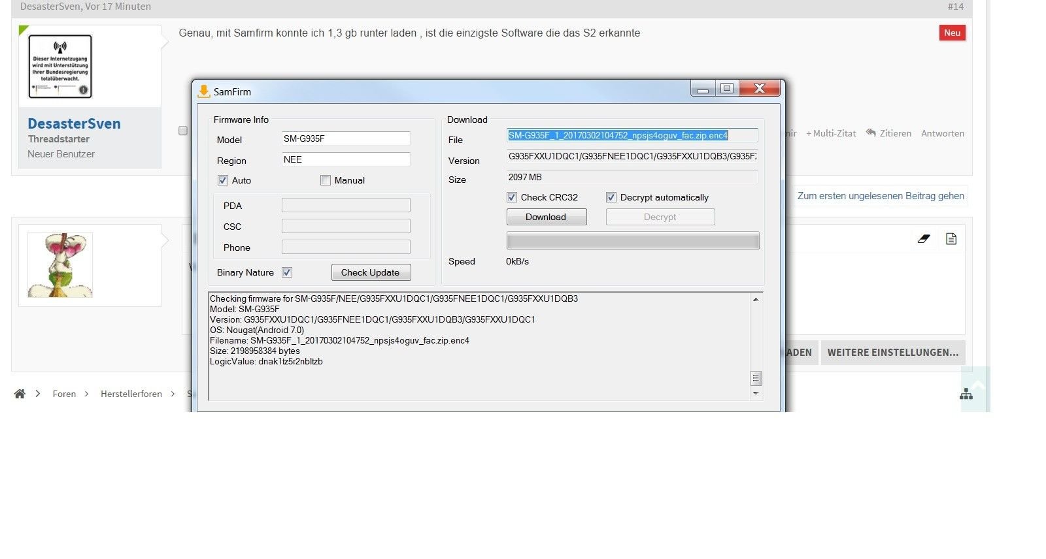Click 'Size: 2198958384 bytes' log line
Screen dimensions: 1046x559
[x=255, y=351]
